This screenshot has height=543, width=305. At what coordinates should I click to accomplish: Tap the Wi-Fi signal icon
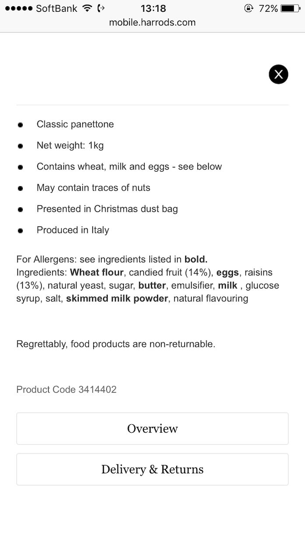pyautogui.click(x=88, y=8)
